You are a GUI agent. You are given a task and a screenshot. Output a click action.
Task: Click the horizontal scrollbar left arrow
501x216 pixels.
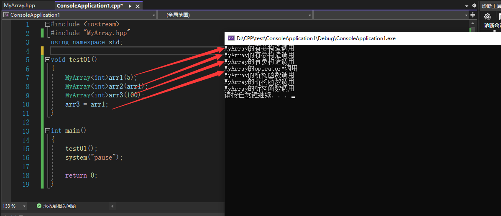(x=112, y=206)
